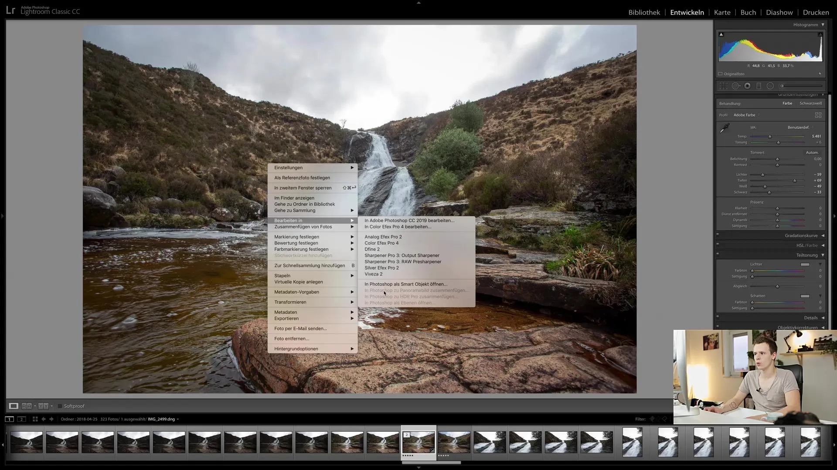
Task: Expand the Gradationskurve panel
Action: coord(823,235)
